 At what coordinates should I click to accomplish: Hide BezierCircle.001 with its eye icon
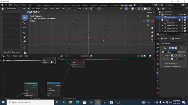(182, 25)
